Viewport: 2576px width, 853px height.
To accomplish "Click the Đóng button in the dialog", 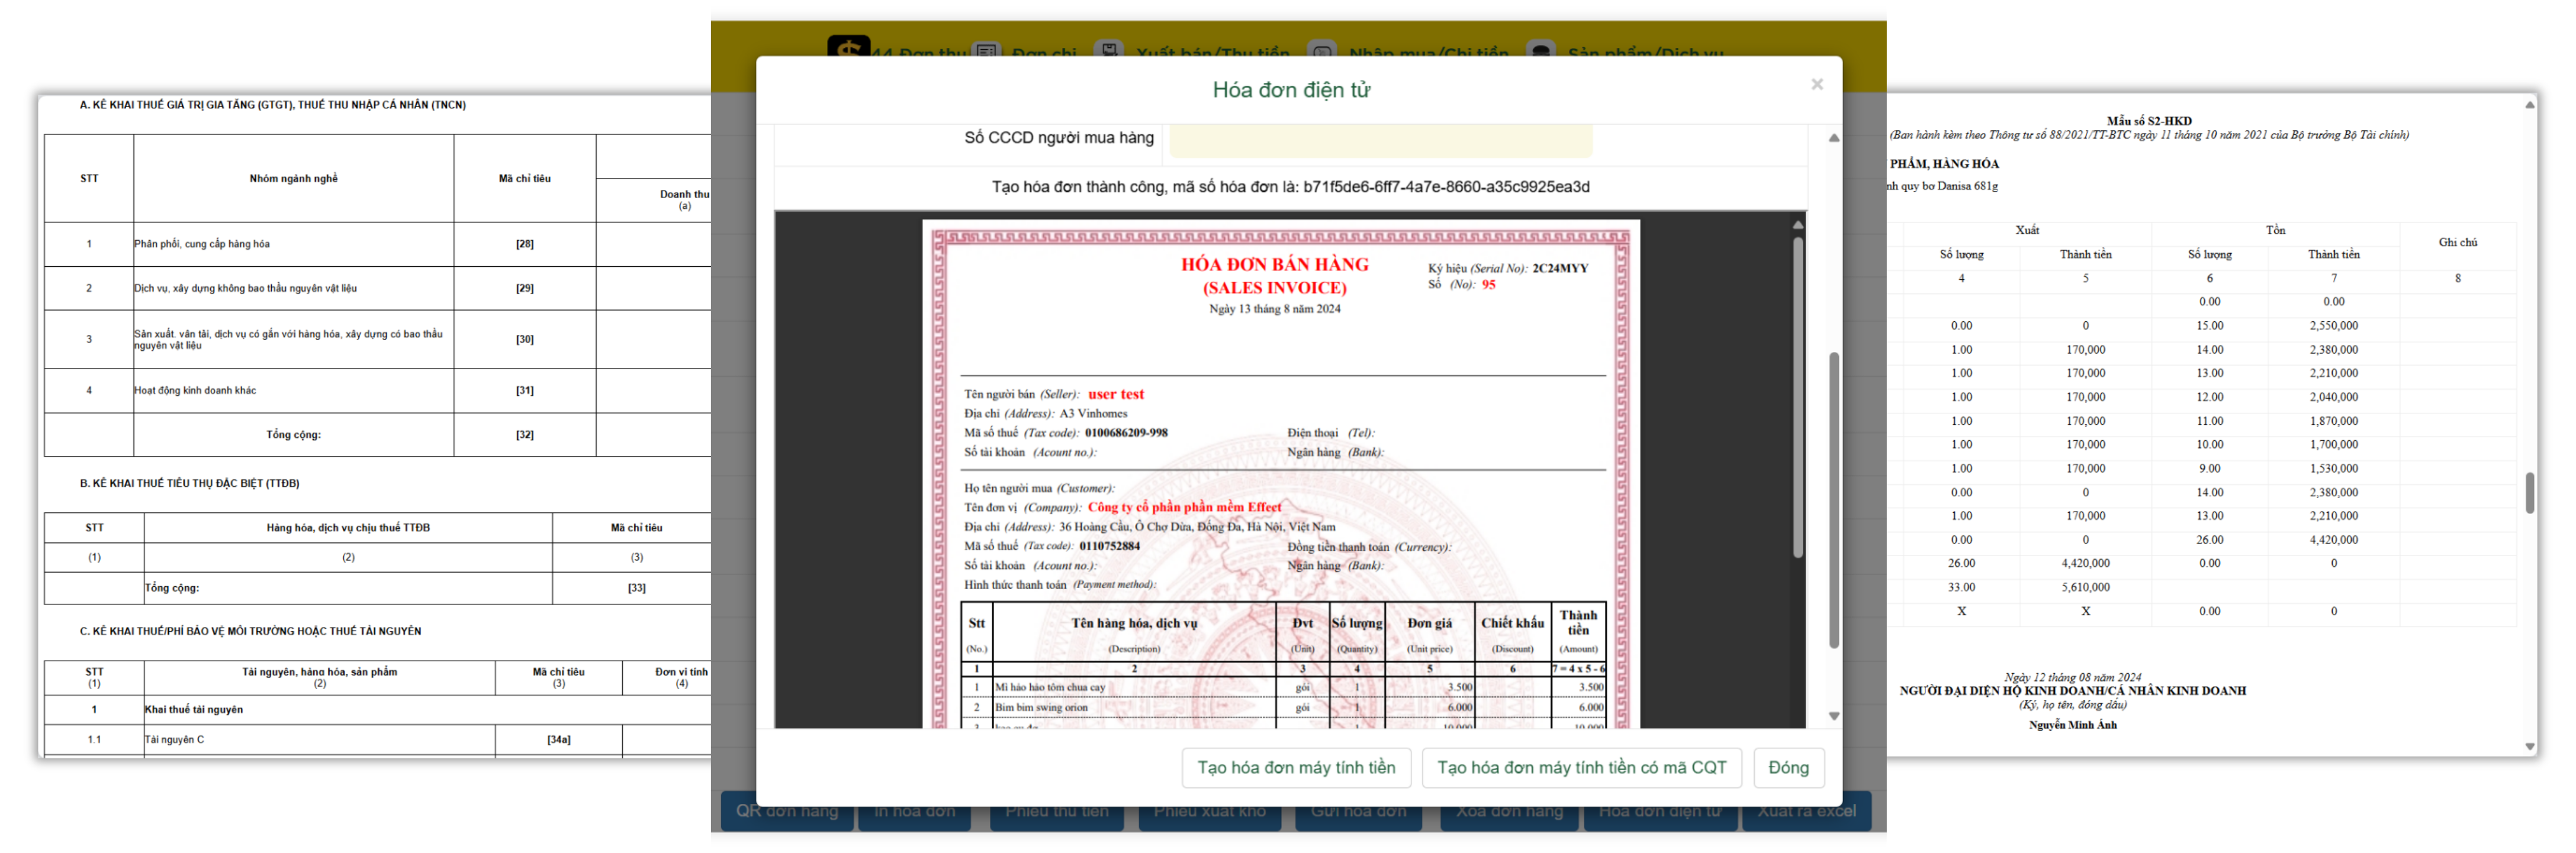I will coord(1788,767).
